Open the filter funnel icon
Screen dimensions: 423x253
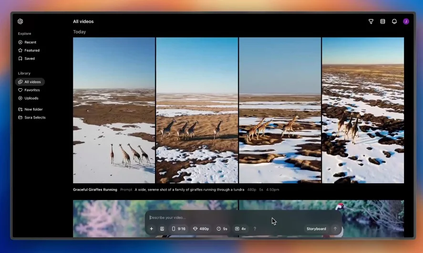coord(371,21)
